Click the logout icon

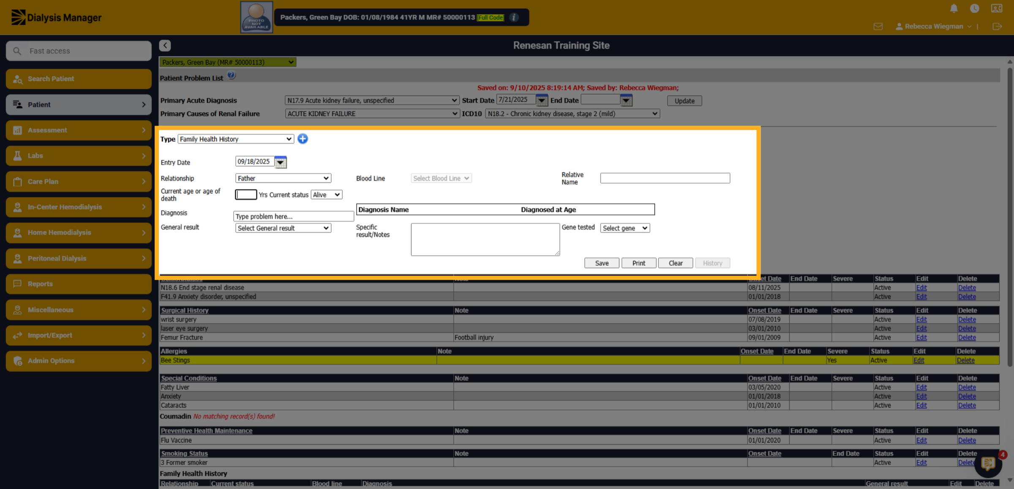997,27
